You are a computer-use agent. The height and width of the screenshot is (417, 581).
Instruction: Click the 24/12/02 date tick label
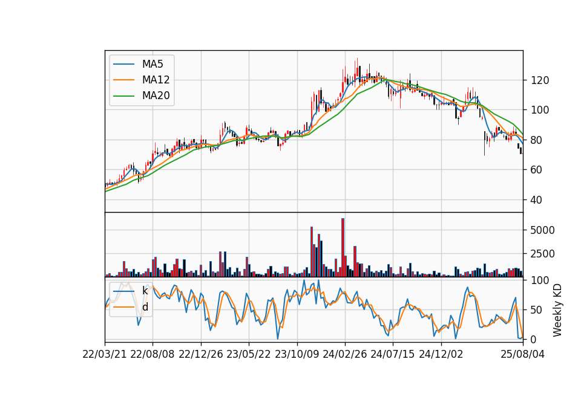(441, 354)
